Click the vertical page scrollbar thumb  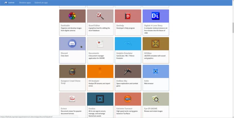(x=233, y=28)
